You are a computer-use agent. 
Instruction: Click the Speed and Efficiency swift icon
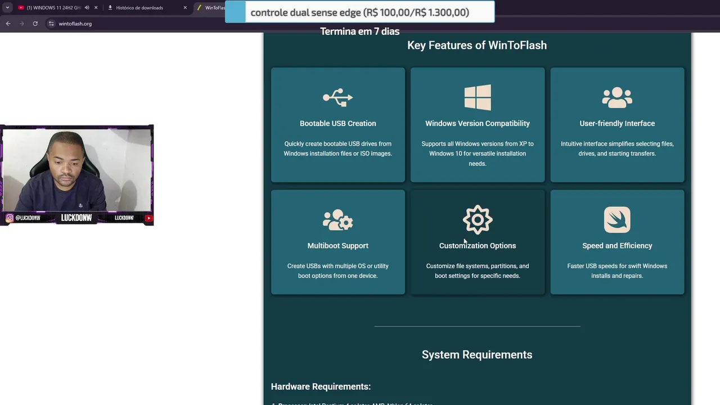(x=617, y=219)
